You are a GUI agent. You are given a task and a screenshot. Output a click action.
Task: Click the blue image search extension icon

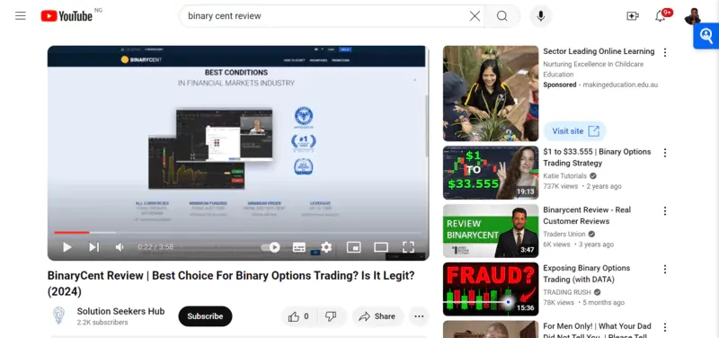point(706,36)
